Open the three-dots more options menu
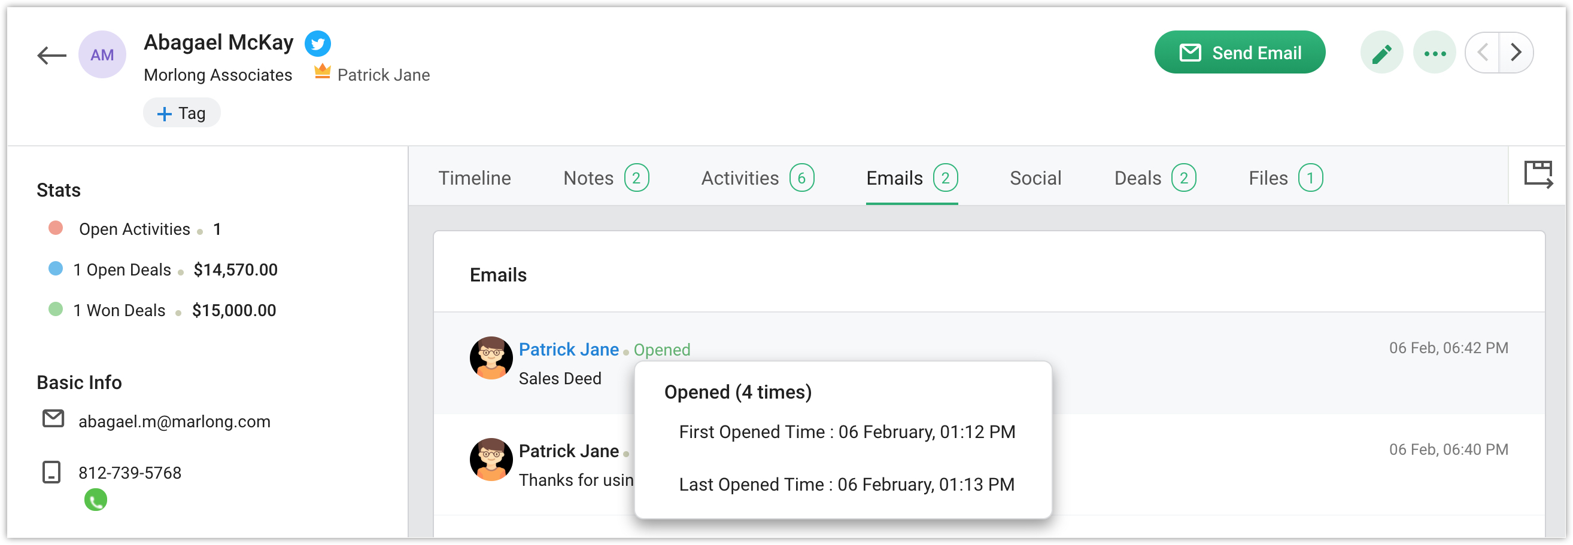 pos(1434,53)
